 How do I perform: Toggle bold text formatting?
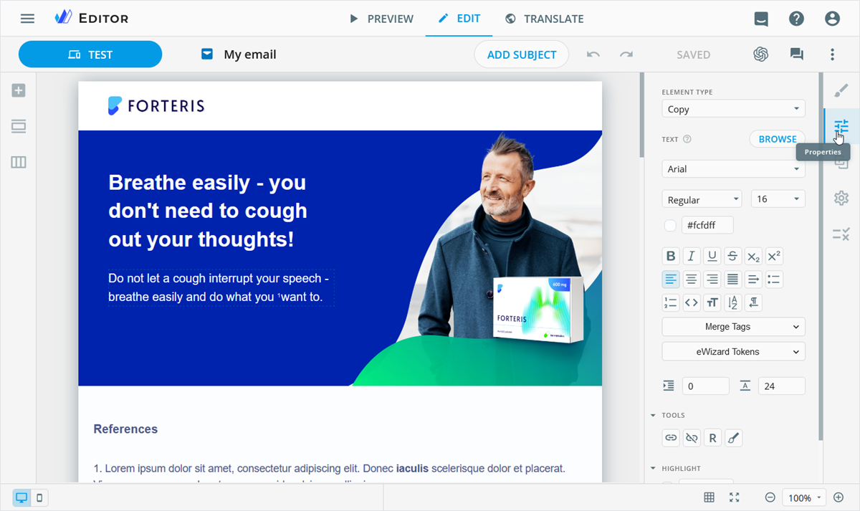pos(671,256)
